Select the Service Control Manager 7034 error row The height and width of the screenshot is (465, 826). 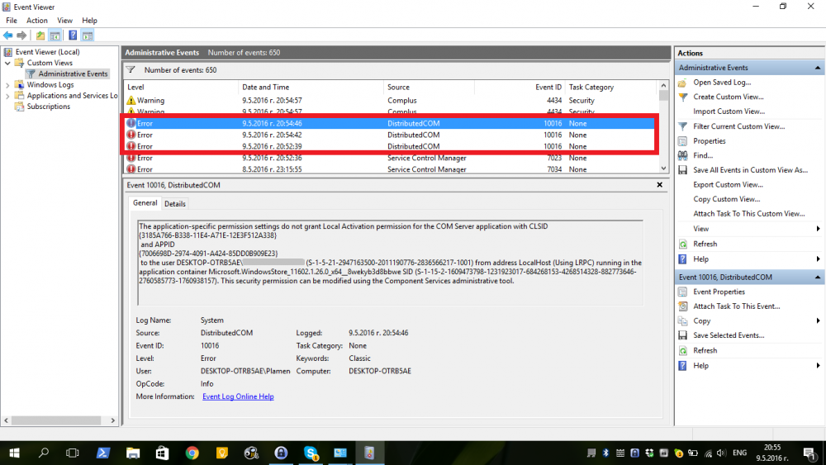[x=390, y=169]
